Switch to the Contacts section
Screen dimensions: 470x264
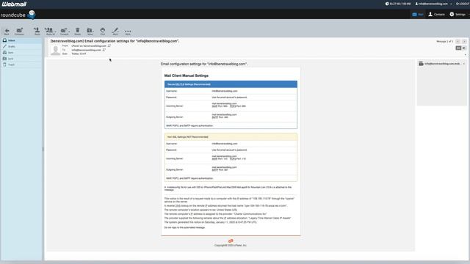point(436,15)
